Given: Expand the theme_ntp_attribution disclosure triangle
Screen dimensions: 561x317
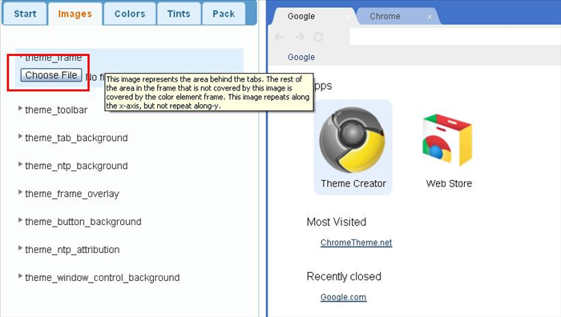Looking at the screenshot, I should [20, 247].
